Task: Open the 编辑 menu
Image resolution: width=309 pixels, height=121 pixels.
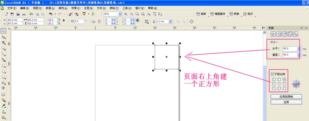Action: coord(25,8)
